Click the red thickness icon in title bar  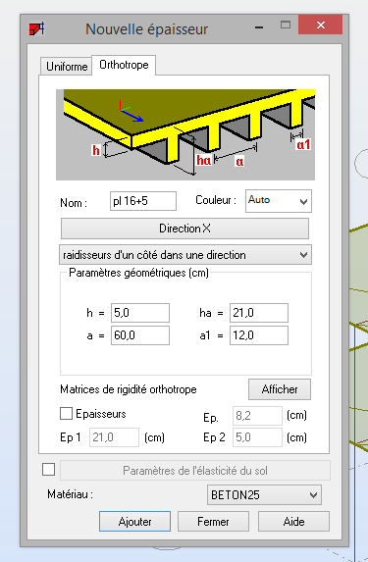click(x=36, y=28)
